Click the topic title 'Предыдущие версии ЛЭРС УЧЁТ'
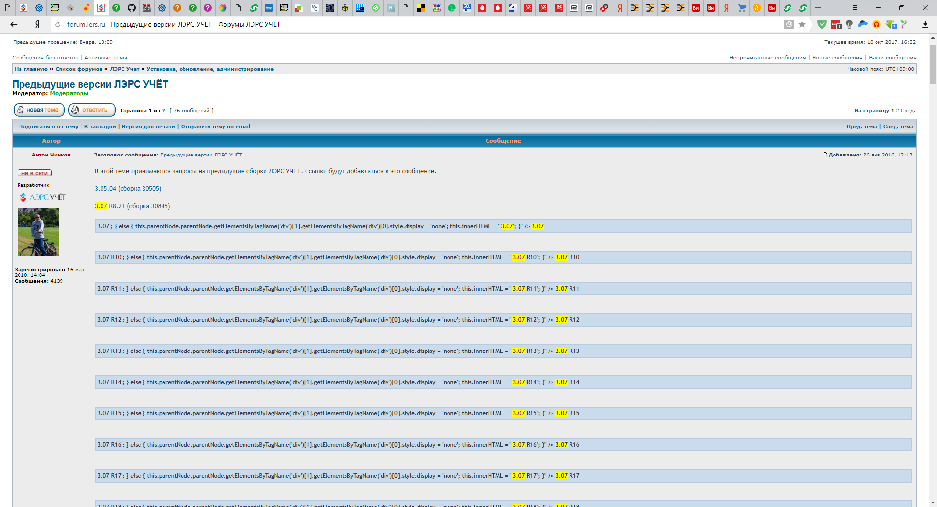 pyautogui.click(x=90, y=84)
